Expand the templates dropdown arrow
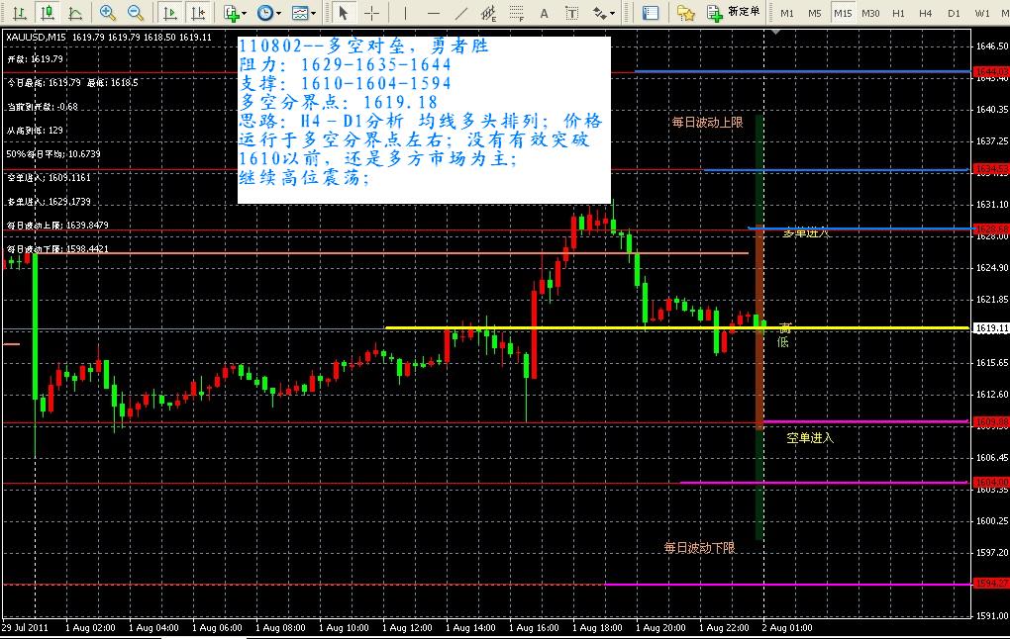The image size is (1010, 639). [313, 13]
